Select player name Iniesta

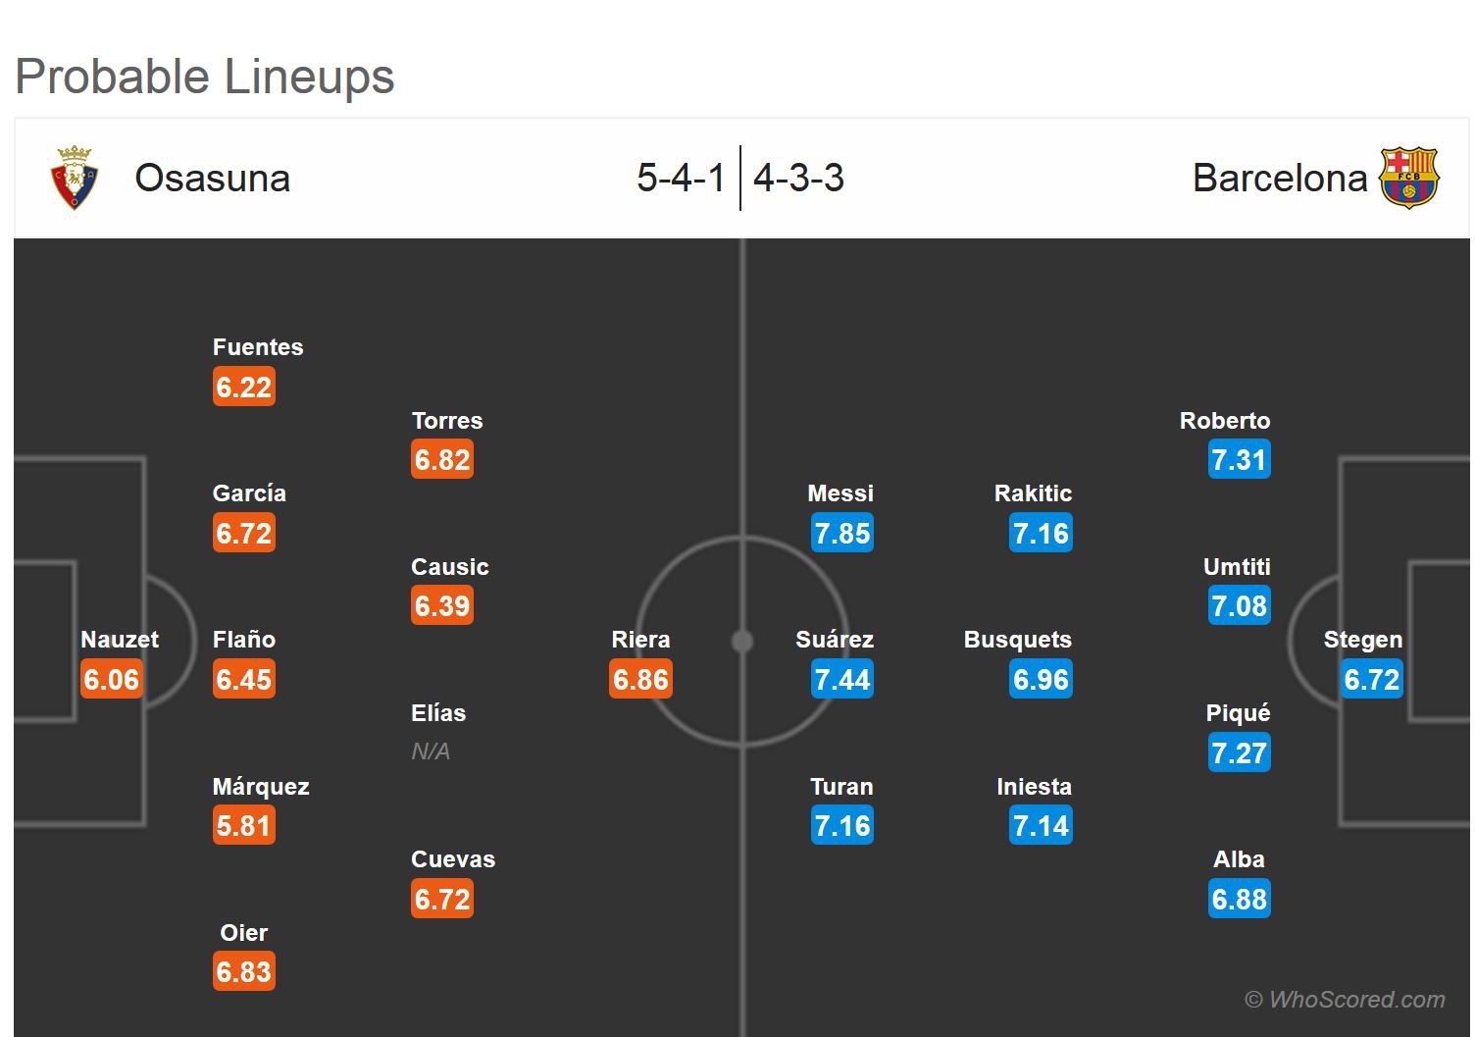(x=1034, y=787)
